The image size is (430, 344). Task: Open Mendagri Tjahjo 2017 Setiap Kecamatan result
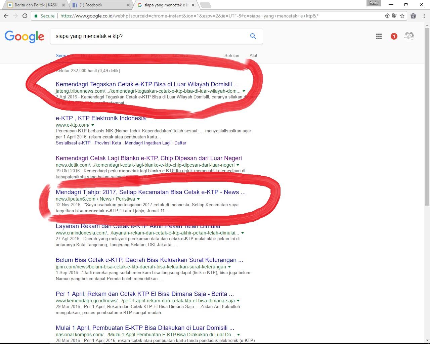tap(150, 192)
